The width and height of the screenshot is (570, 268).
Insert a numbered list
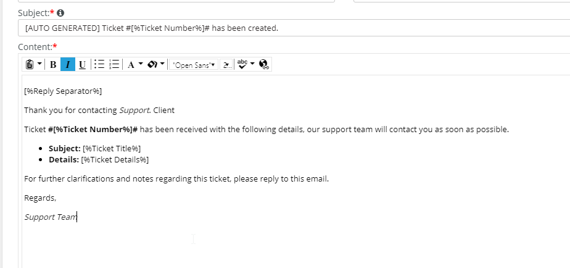click(x=114, y=64)
